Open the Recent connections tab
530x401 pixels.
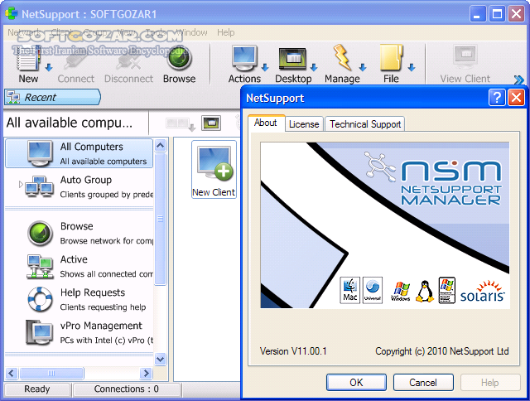click(52, 98)
